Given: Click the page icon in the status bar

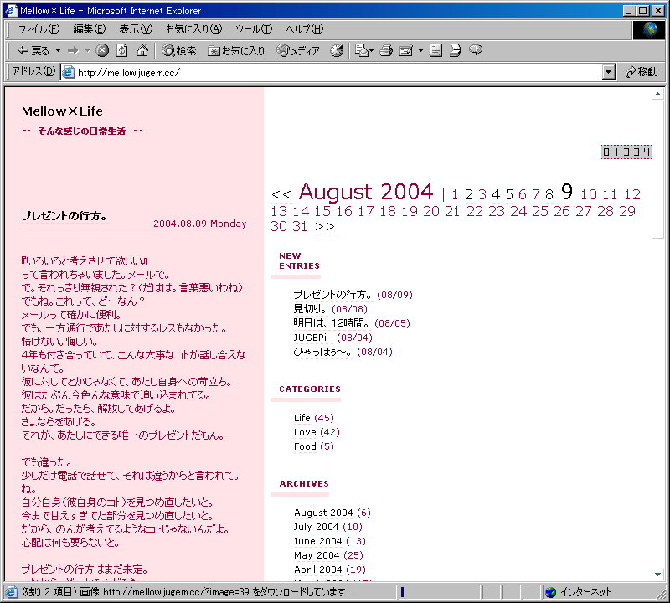Looking at the screenshot, I should pyautogui.click(x=12, y=592).
